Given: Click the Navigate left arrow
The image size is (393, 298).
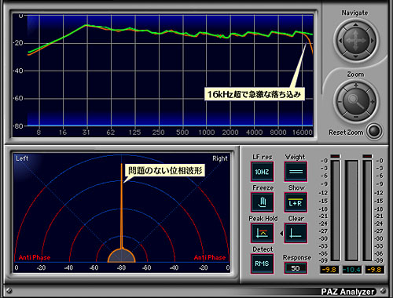Looking at the screenshot, I should point(340,41).
